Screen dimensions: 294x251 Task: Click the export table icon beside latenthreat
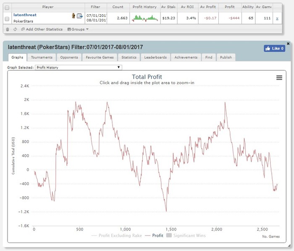pos(80,16)
